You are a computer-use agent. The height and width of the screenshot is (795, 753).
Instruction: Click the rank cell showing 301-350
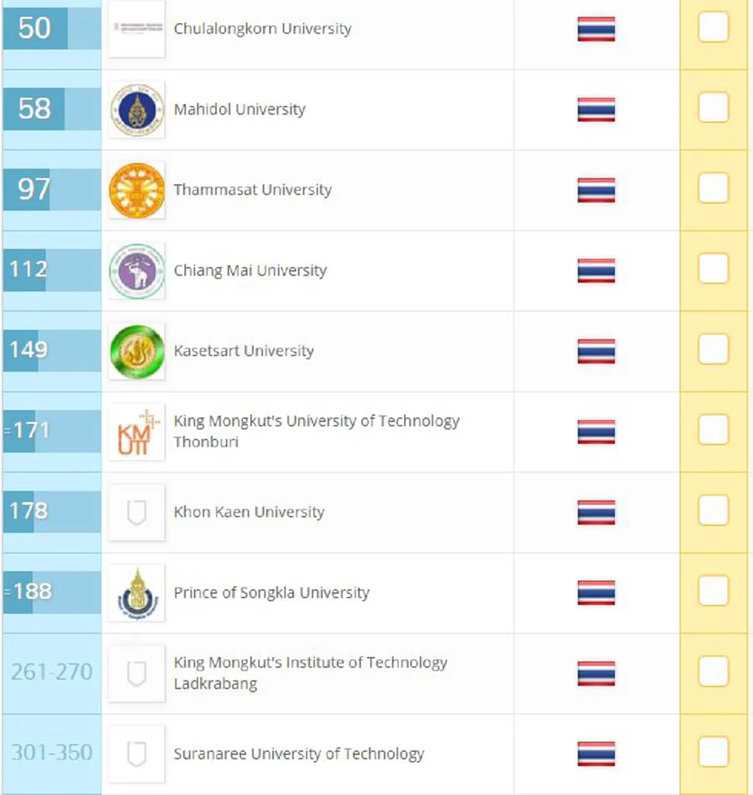coord(51,754)
